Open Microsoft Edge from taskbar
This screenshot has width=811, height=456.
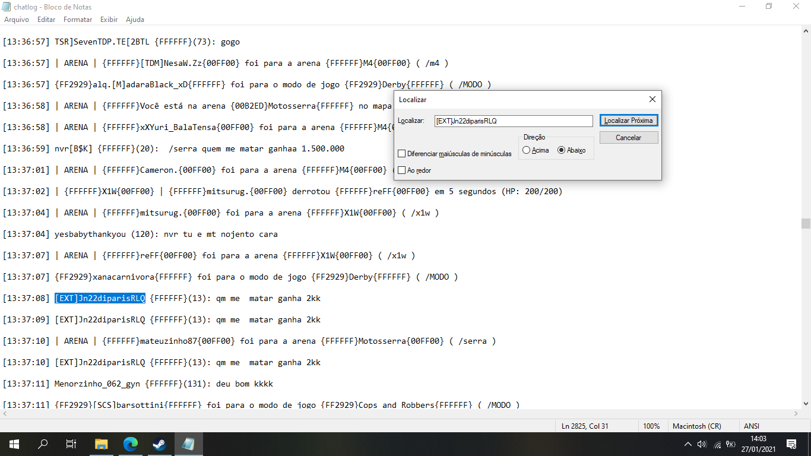coord(131,444)
